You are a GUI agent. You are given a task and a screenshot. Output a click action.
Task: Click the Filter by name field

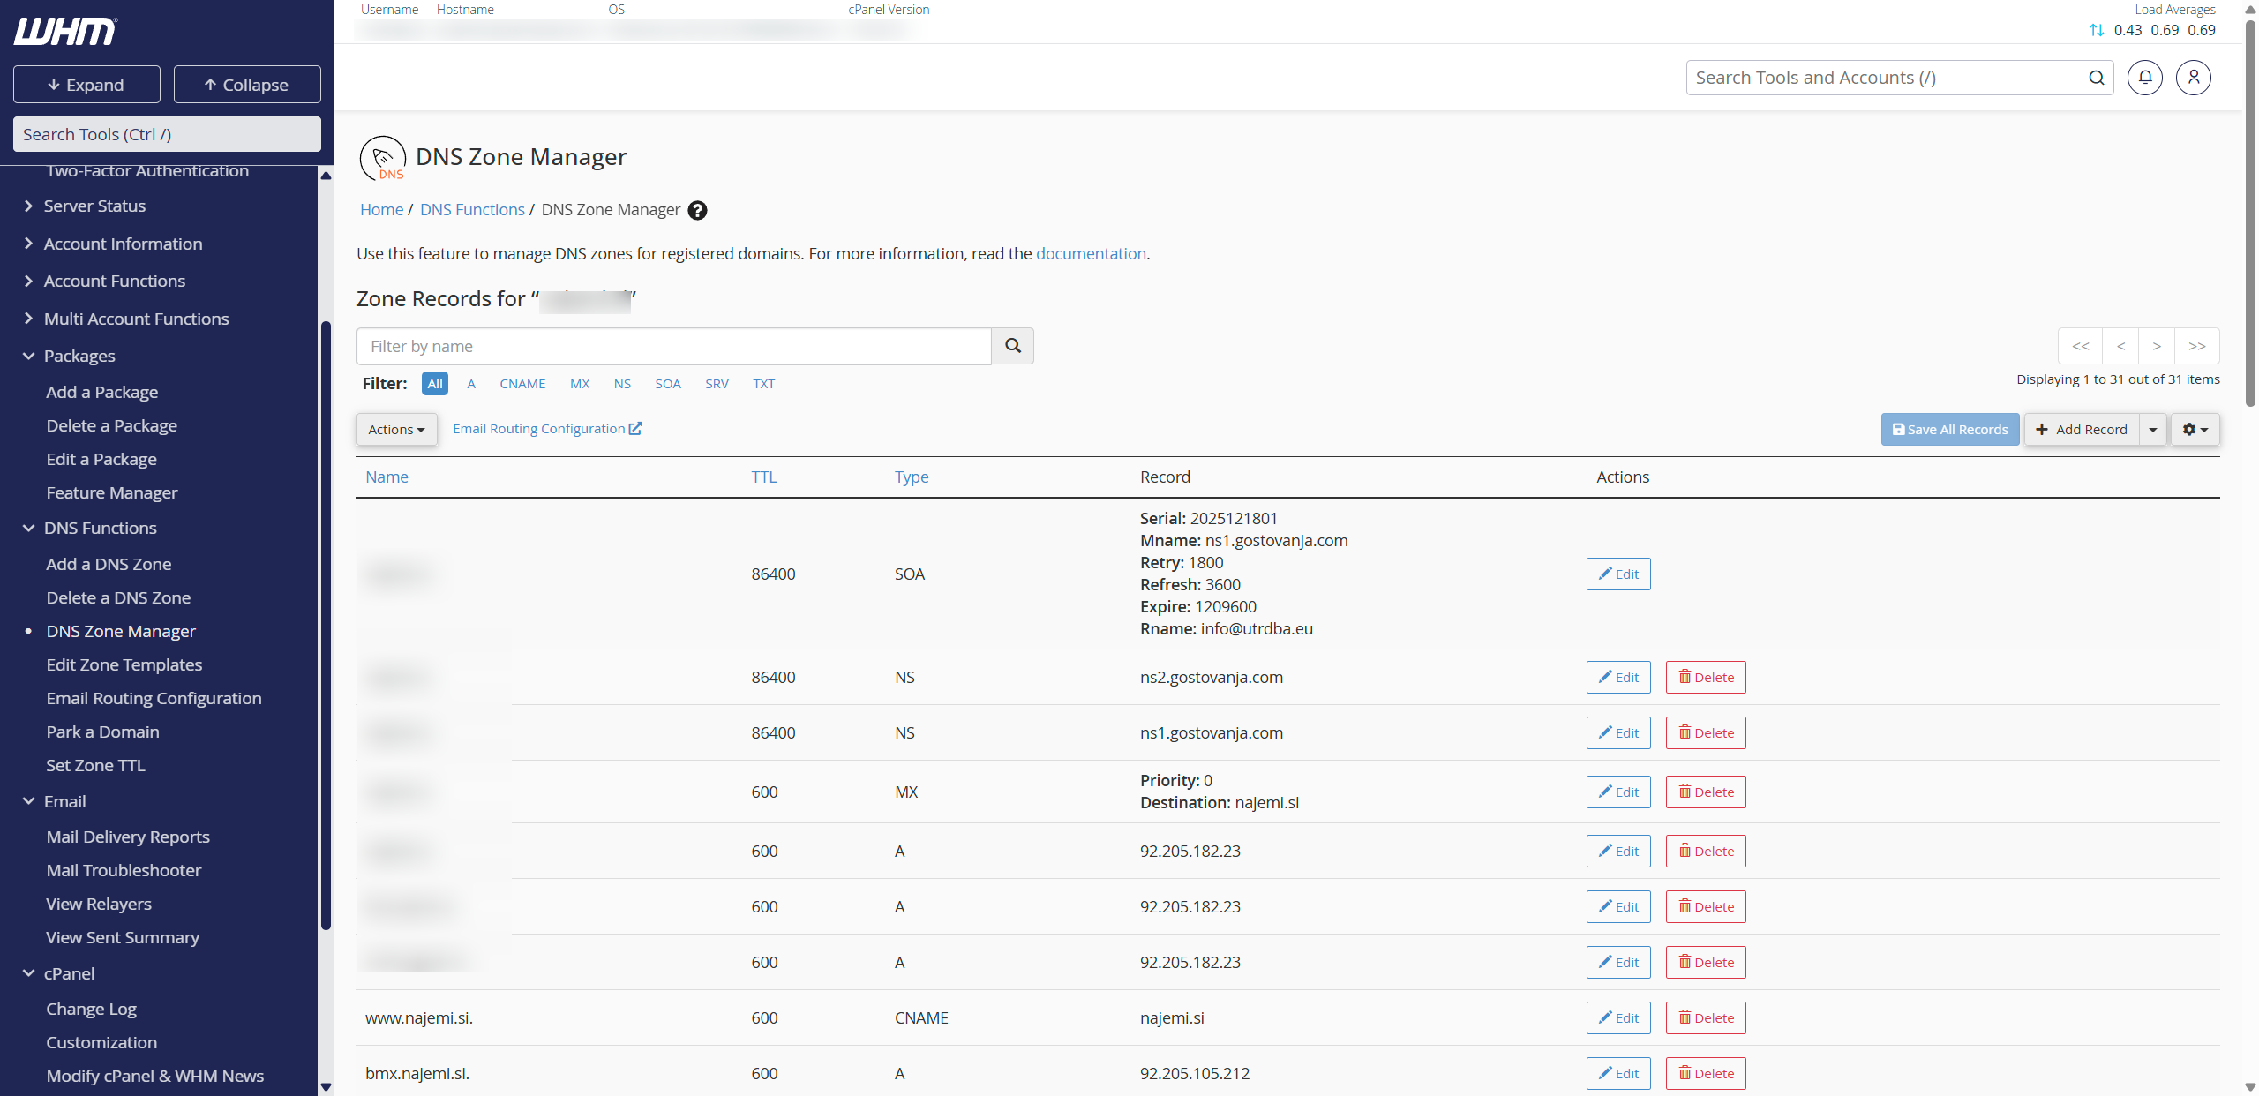click(x=674, y=346)
